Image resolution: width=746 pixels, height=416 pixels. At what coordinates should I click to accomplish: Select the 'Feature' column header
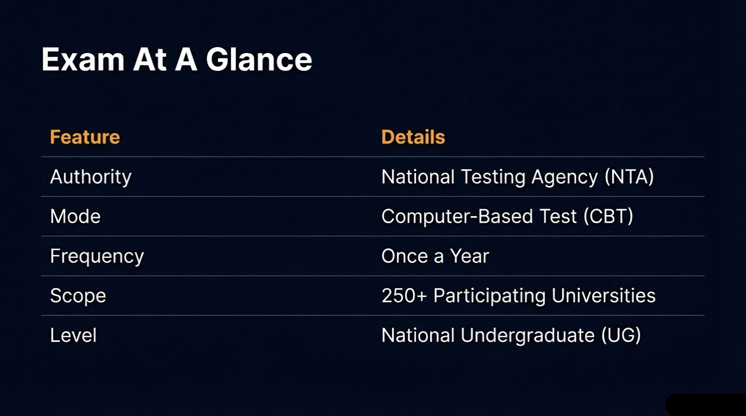[85, 137]
